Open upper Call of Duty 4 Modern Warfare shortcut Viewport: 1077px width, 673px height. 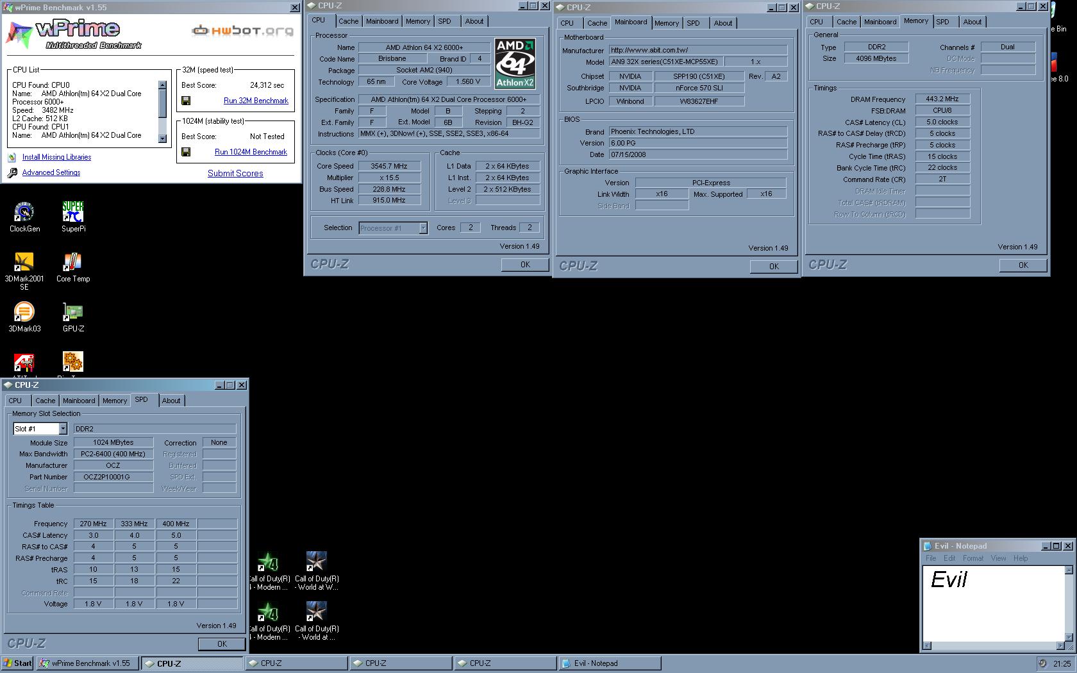pos(267,562)
